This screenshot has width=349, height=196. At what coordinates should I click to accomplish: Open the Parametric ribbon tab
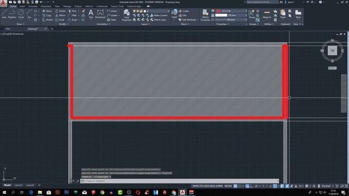tap(46, 7)
